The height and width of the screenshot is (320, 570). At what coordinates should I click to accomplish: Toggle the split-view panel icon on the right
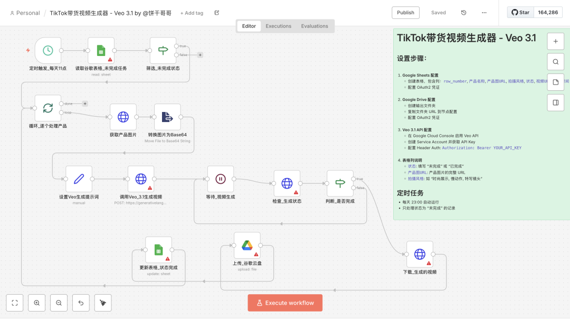555,102
